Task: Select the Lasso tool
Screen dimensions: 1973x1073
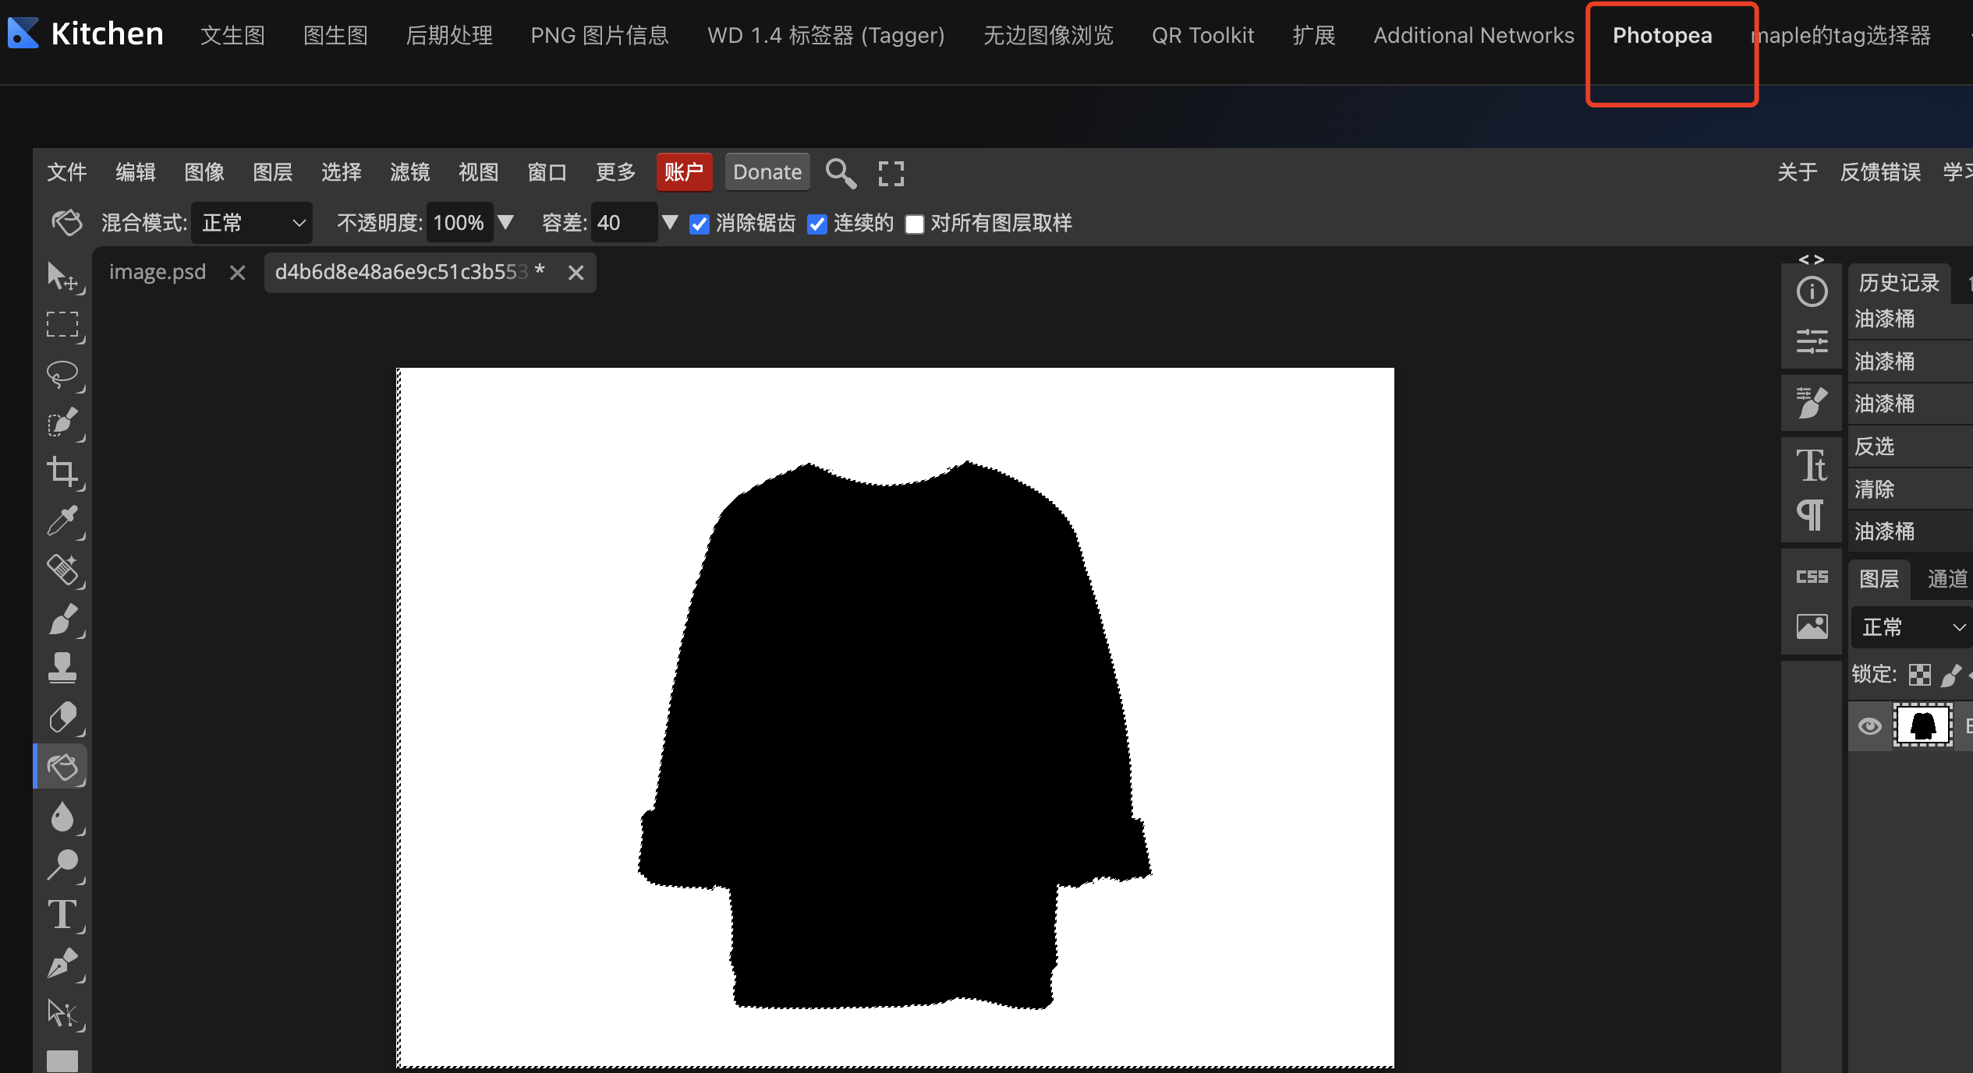Action: pyautogui.click(x=62, y=375)
